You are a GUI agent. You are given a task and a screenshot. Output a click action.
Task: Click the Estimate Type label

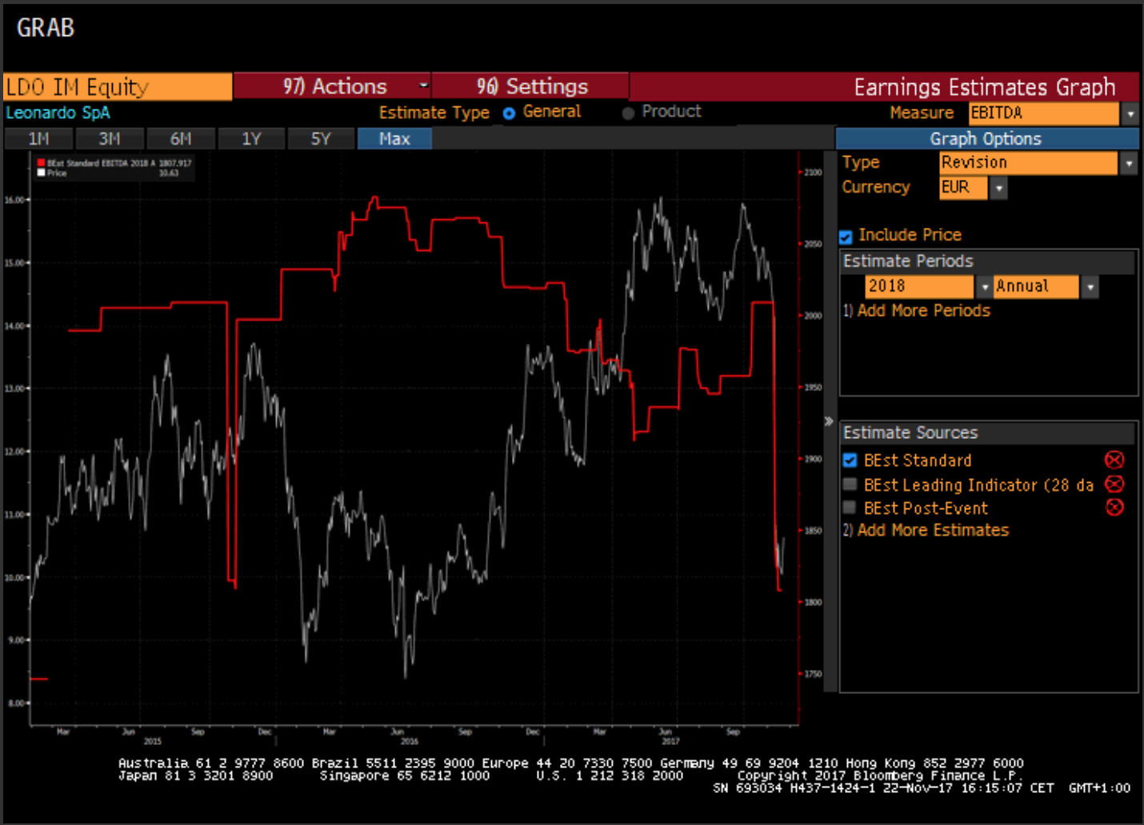[434, 113]
